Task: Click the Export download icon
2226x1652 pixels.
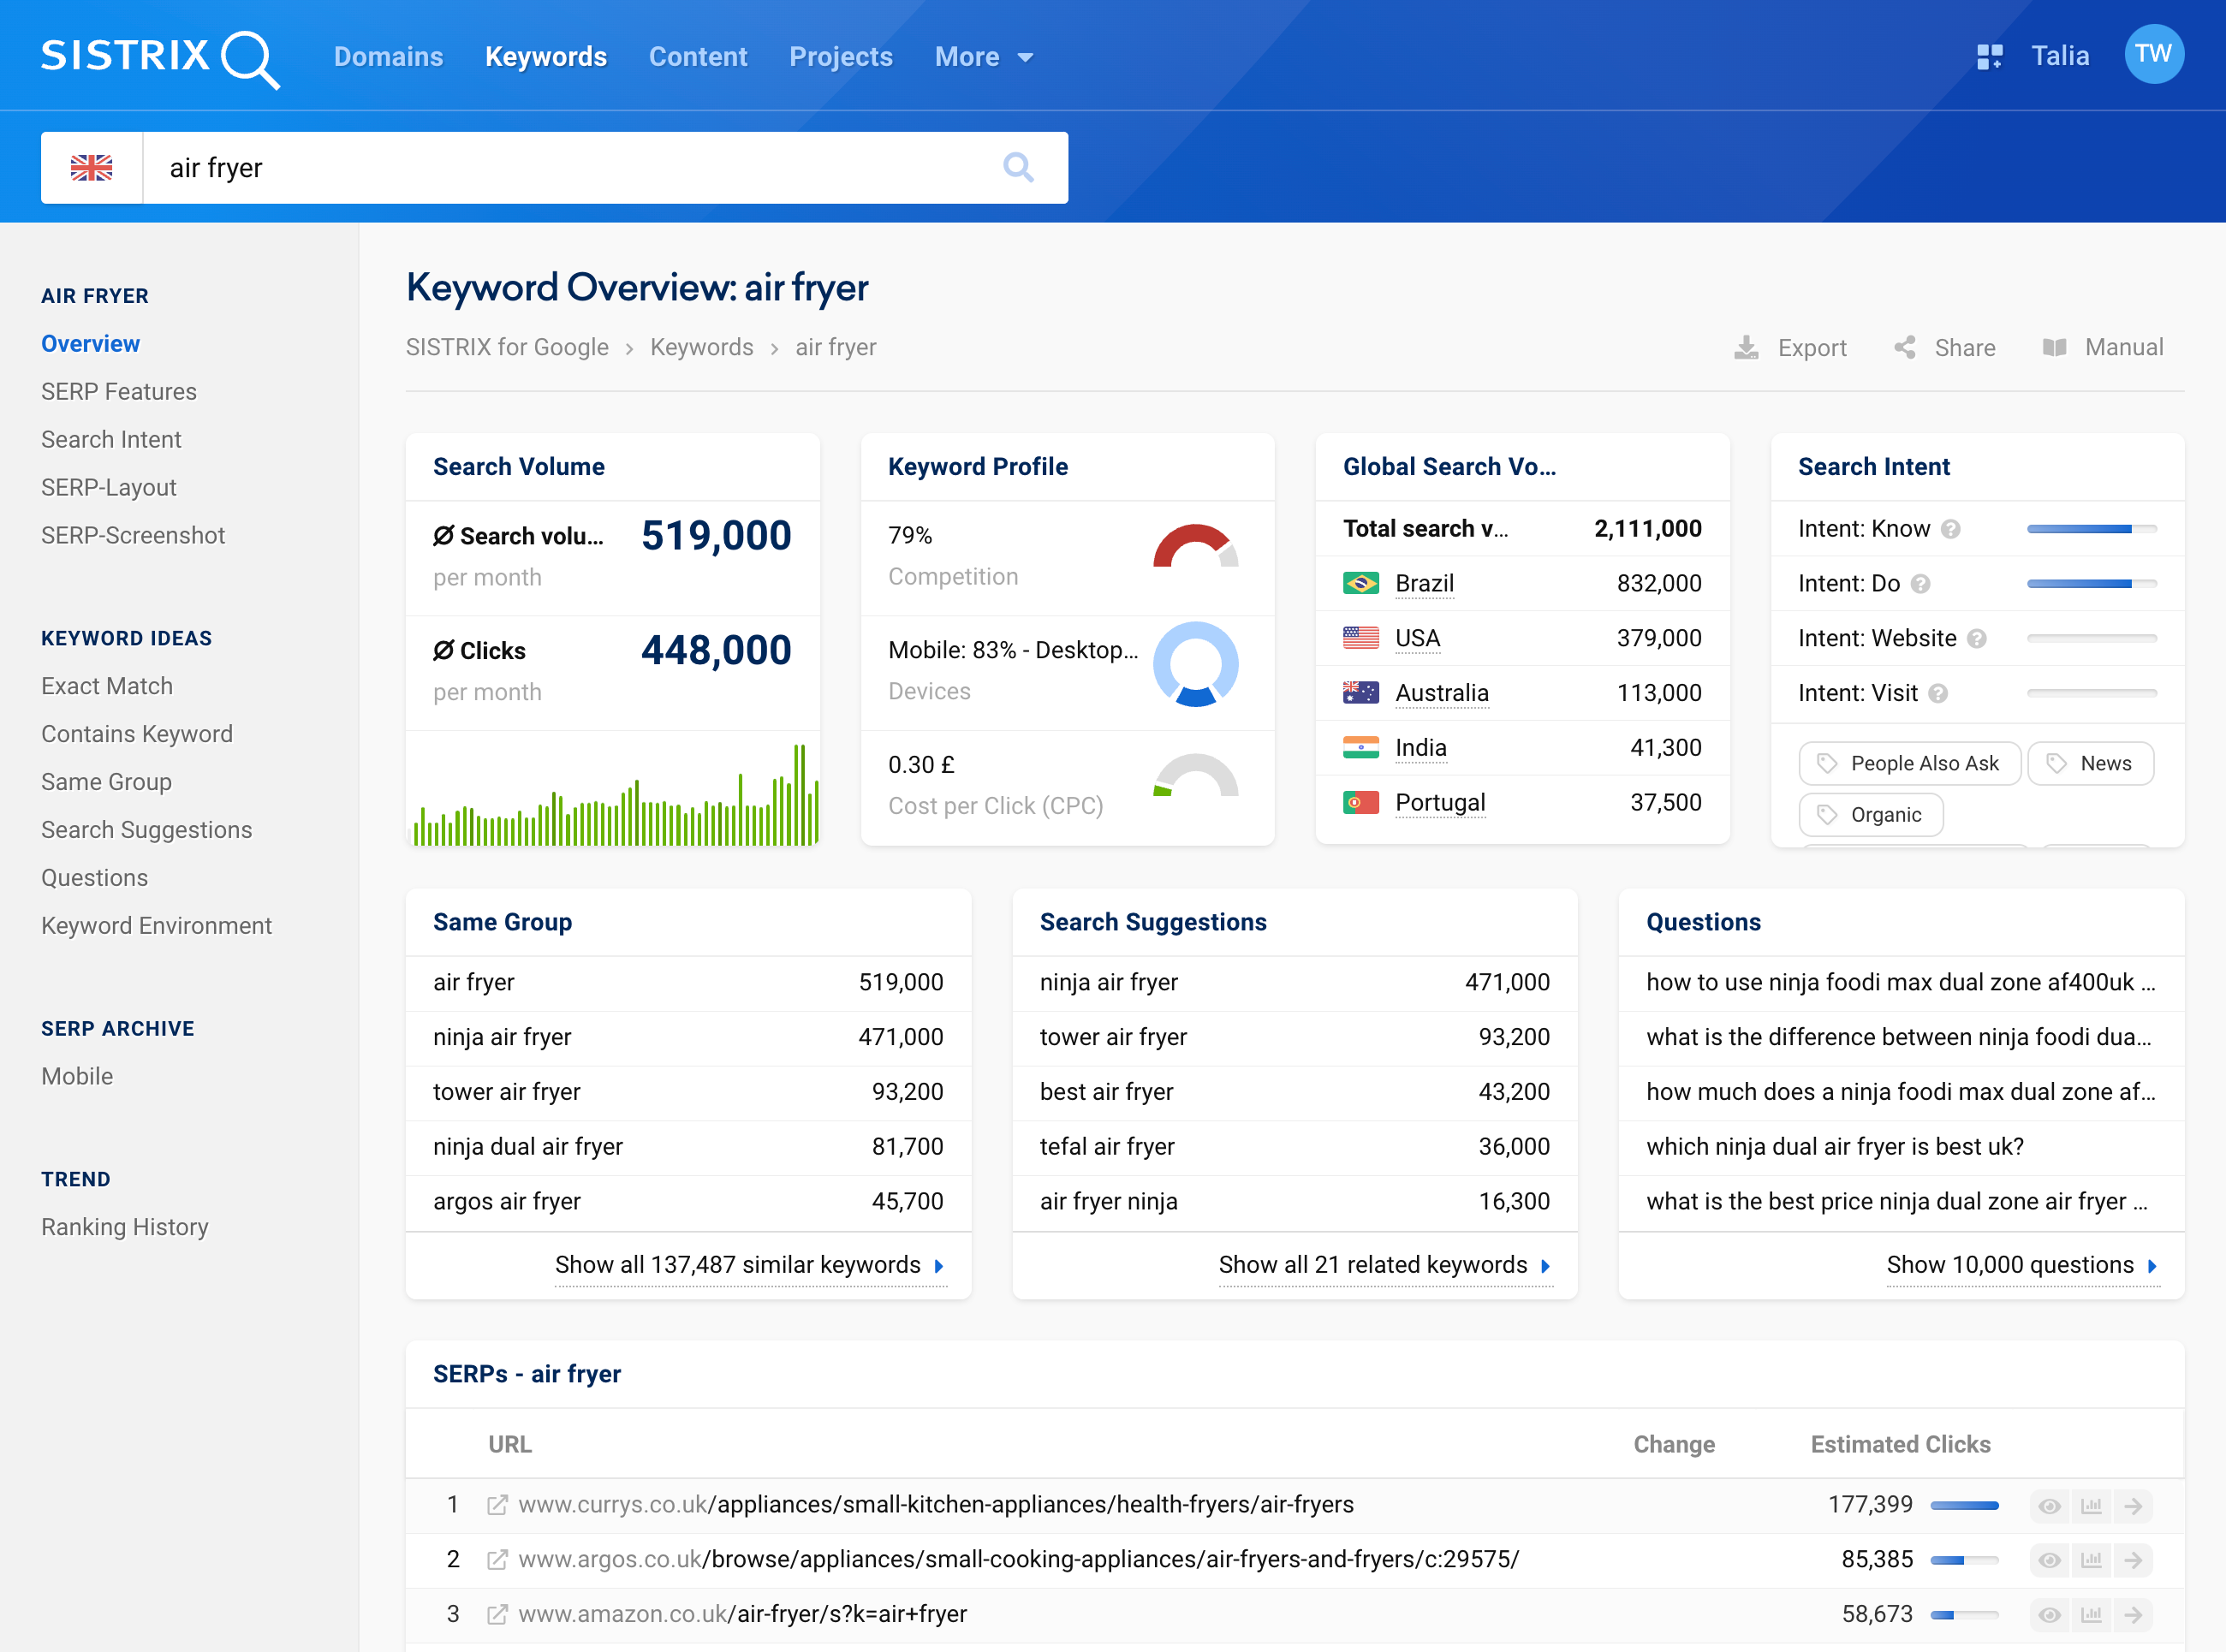Action: [1746, 347]
